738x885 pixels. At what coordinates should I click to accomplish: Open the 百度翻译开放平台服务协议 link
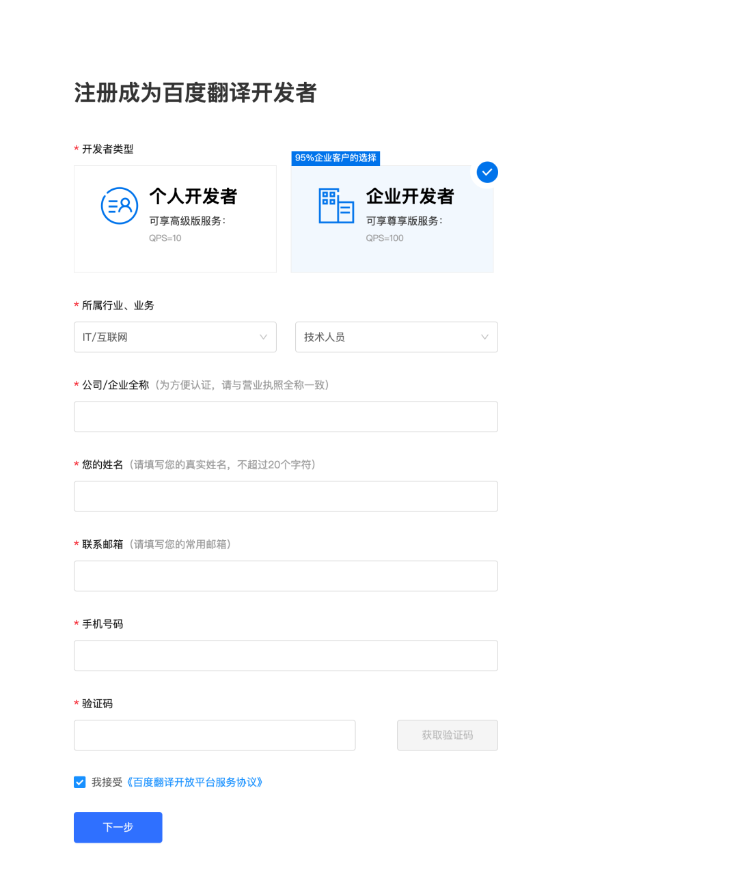(194, 782)
